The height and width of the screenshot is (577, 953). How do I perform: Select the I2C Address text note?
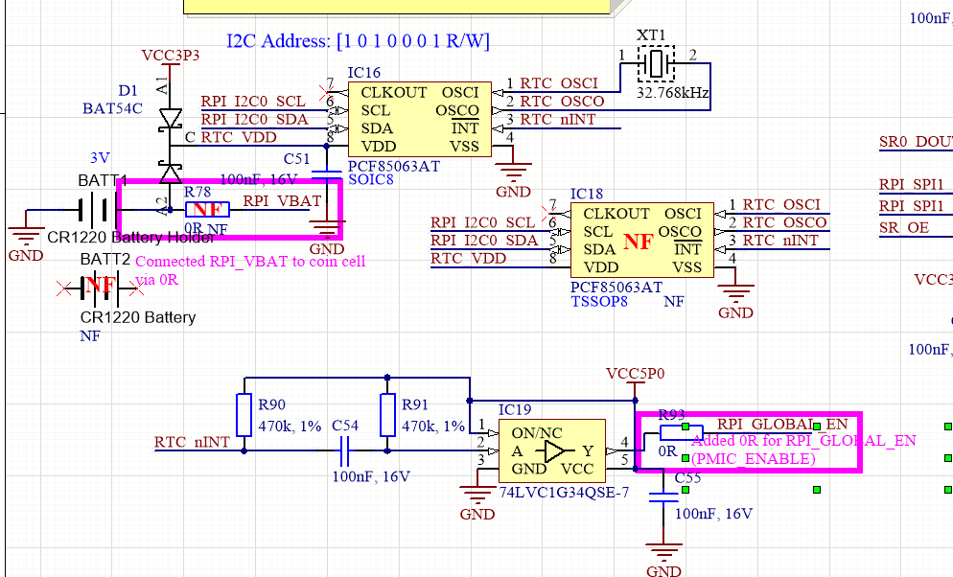pos(357,41)
